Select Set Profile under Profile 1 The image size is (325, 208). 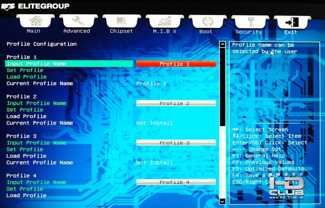tap(25, 70)
